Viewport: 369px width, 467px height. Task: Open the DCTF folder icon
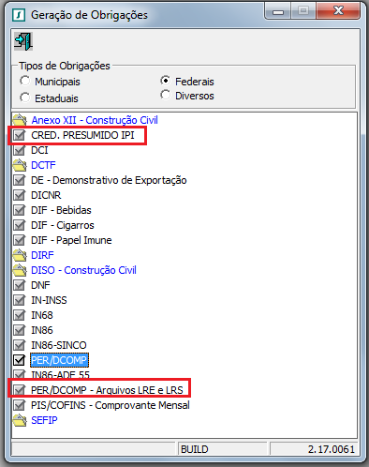point(20,165)
